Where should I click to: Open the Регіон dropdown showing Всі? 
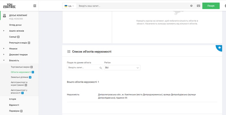[122, 68]
